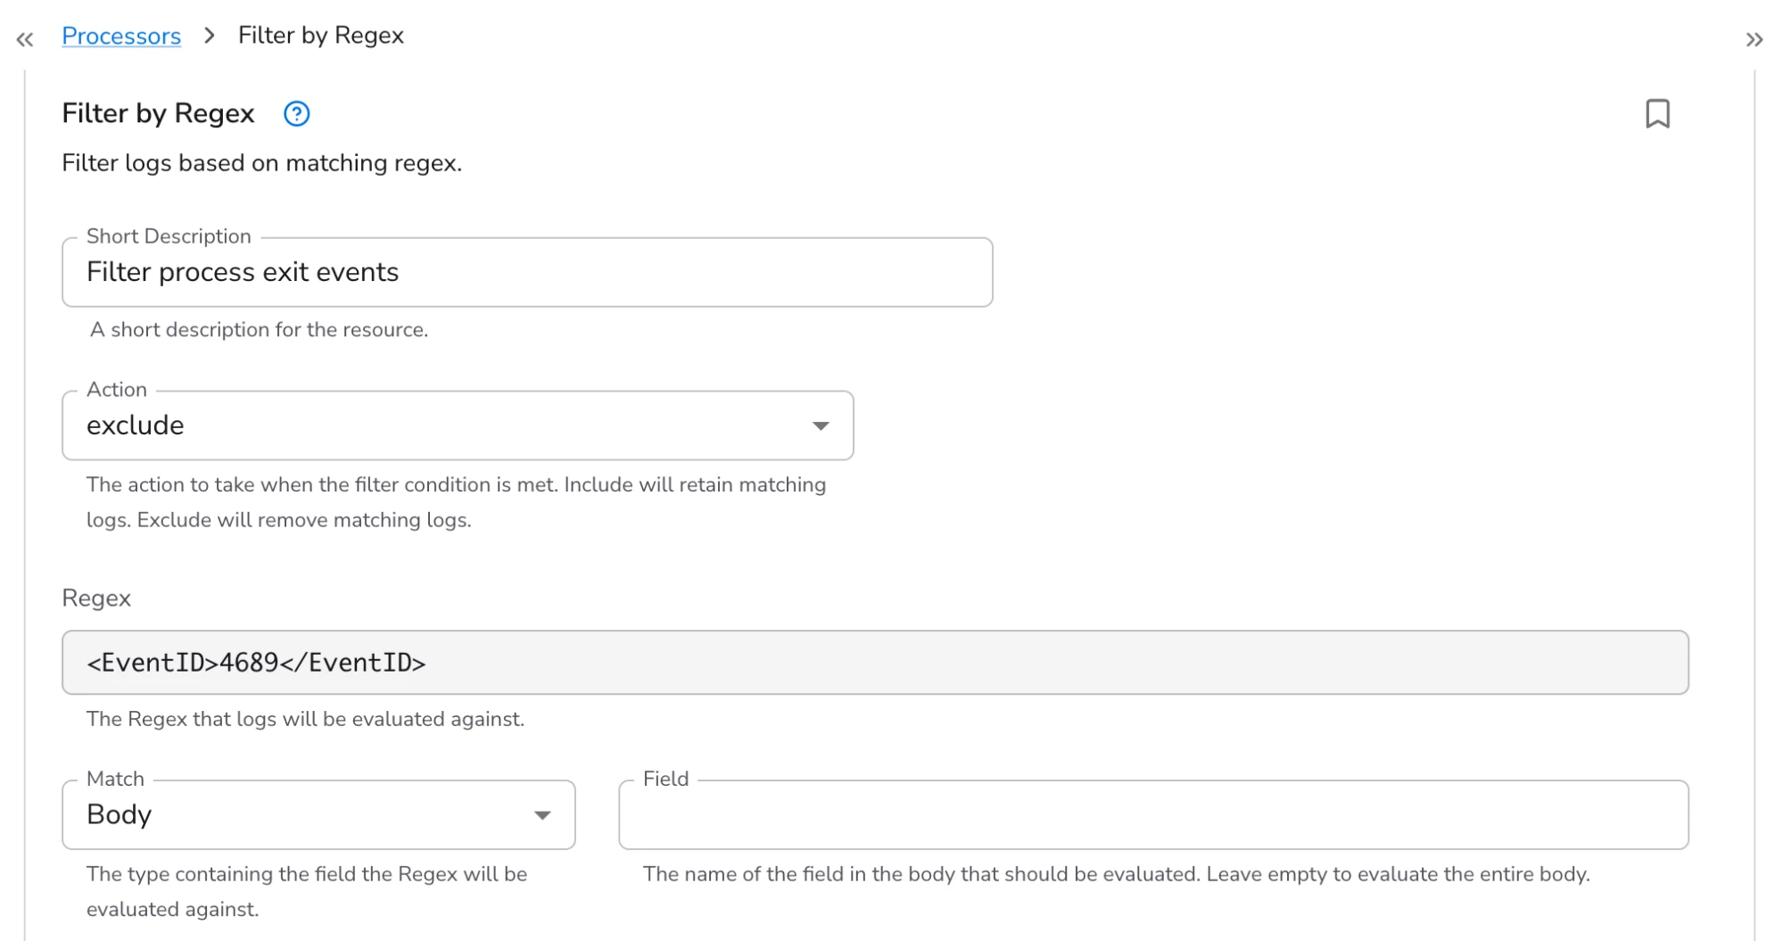This screenshot has height=941, width=1783.
Task: Click the Field helper text below input
Action: tap(1116, 874)
